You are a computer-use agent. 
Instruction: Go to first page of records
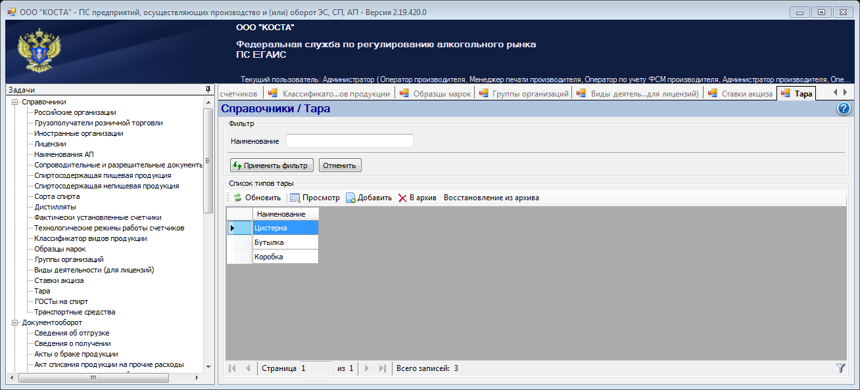point(233,368)
